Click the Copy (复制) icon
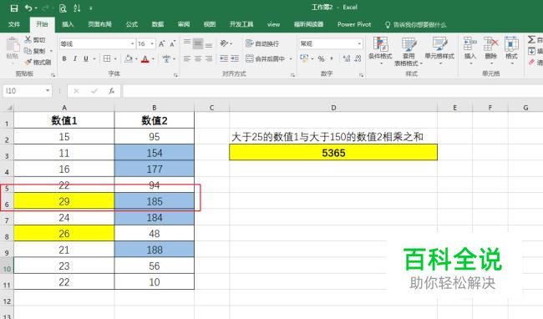 [x=28, y=51]
